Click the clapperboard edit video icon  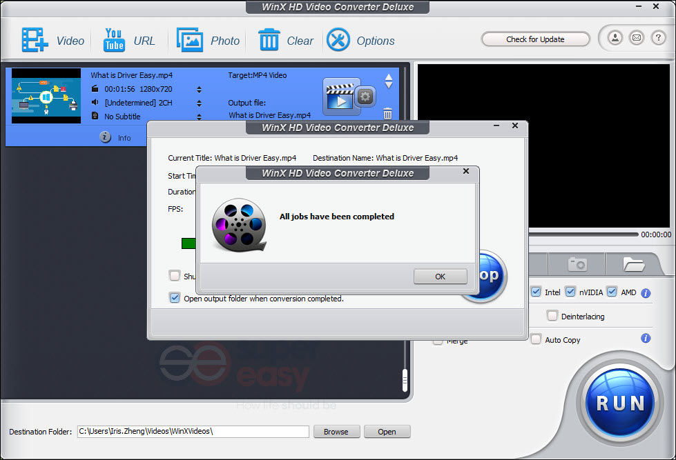click(x=340, y=97)
